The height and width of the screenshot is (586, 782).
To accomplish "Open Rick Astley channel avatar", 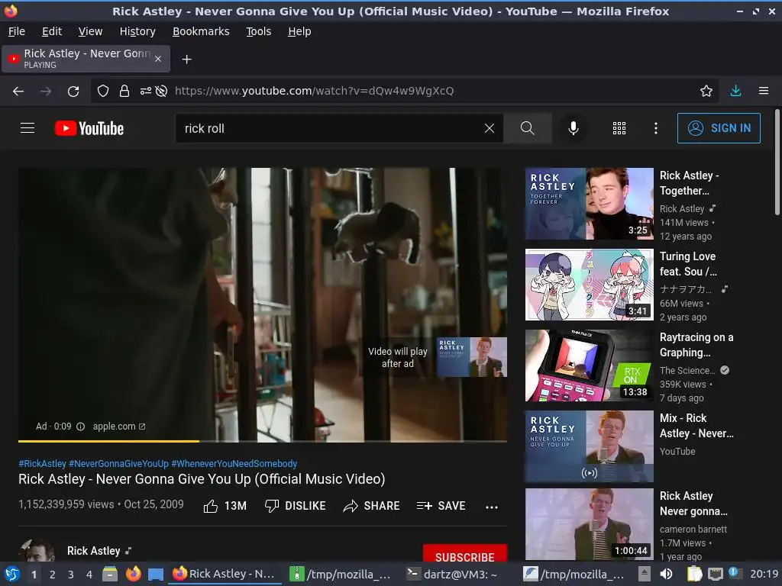I will [x=37, y=551].
